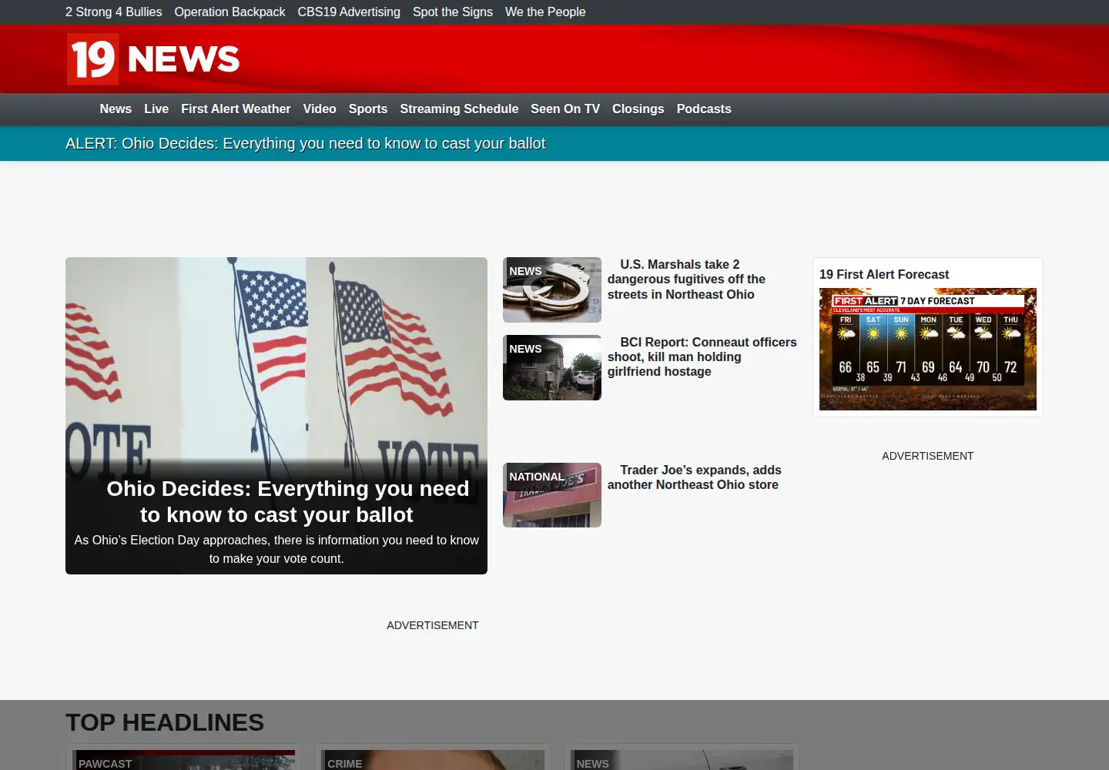This screenshot has height=770, width=1109.
Task: Open the Conneaut BCI report thumbnail
Action: tap(552, 367)
